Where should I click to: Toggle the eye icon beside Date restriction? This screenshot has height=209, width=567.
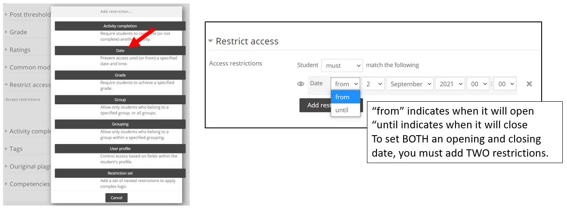(x=301, y=84)
